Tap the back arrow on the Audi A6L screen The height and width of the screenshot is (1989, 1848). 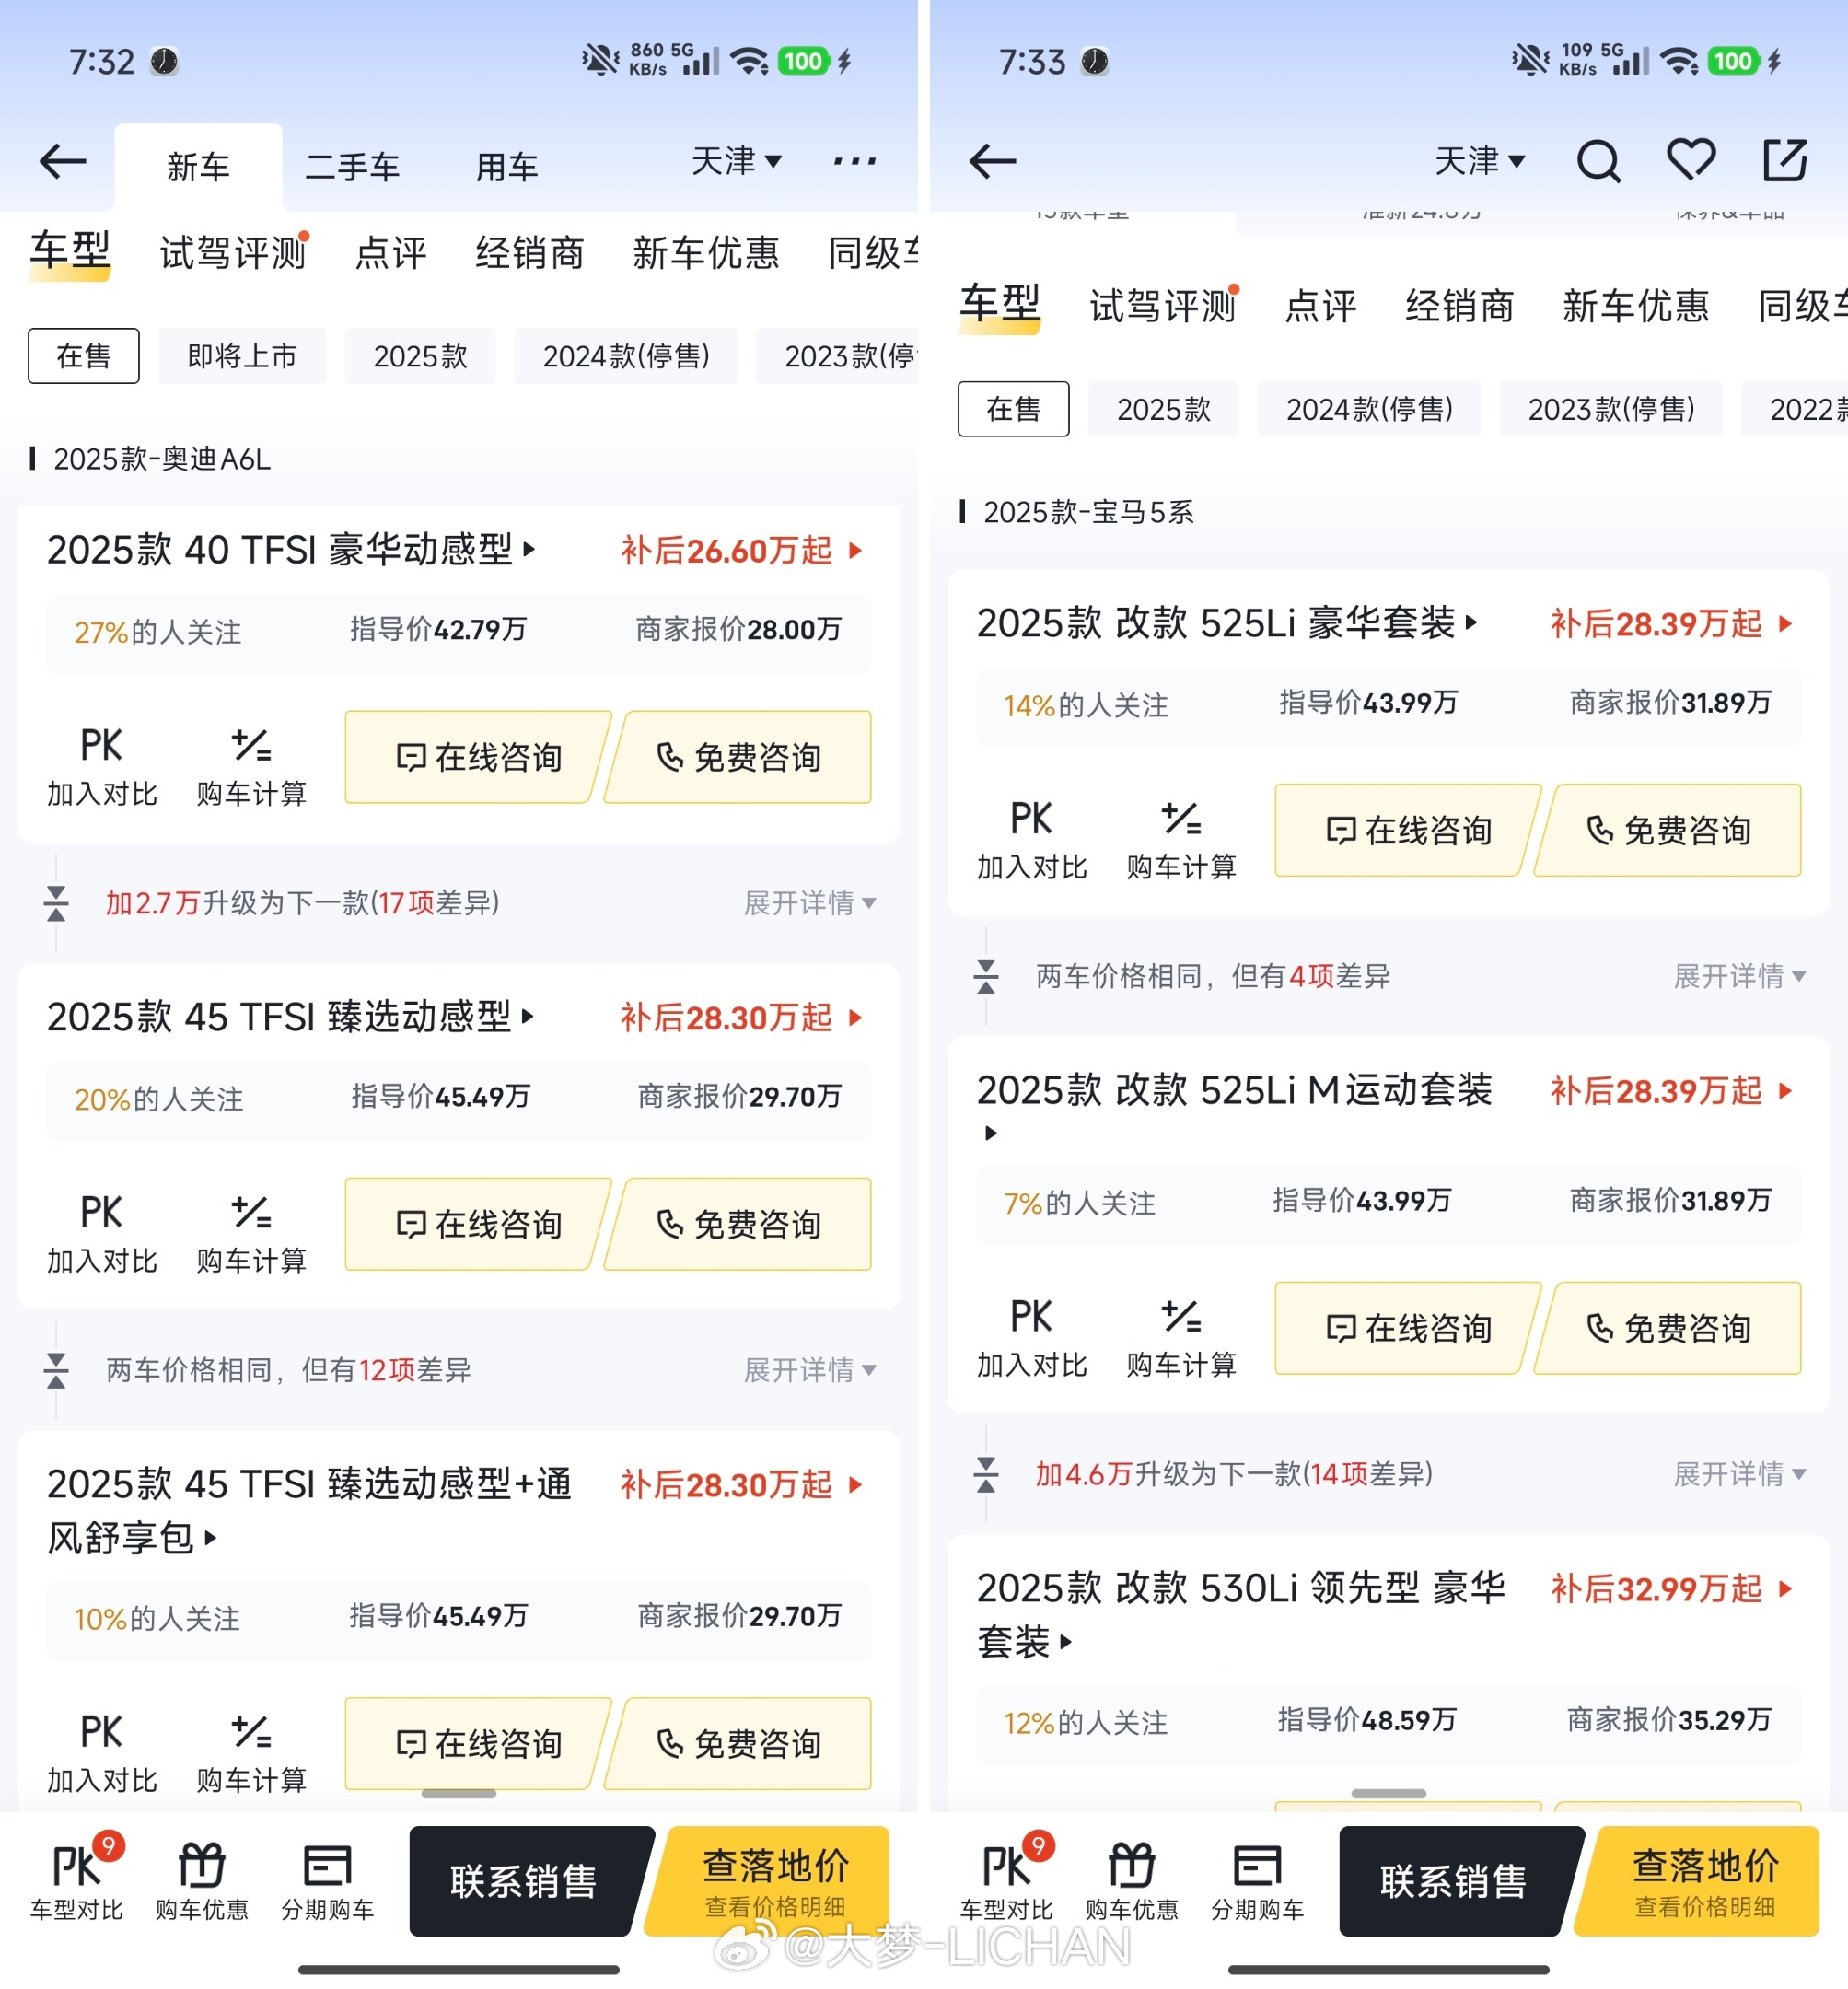62,161
